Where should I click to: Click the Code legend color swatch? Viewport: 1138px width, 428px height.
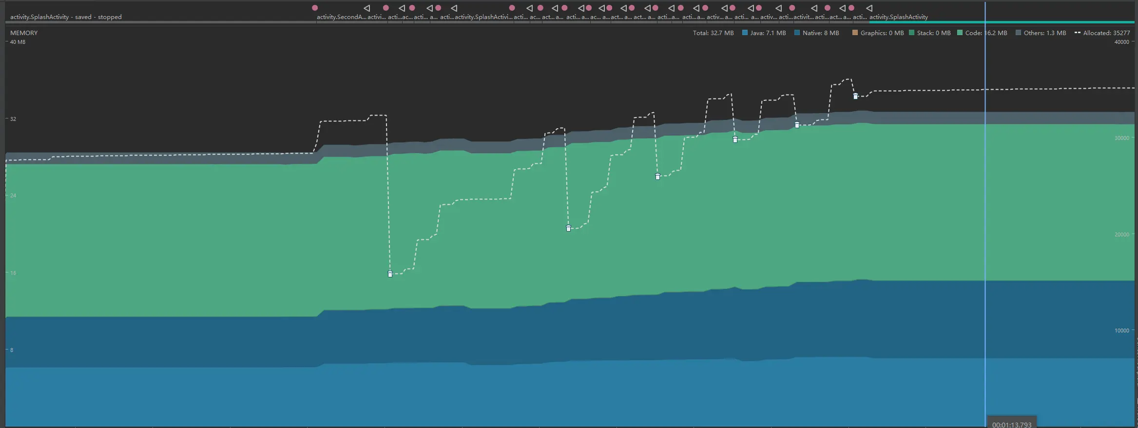(x=960, y=33)
